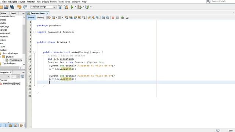Minimize the Projects panel group
The image size is (235, 132).
[x=23, y=13]
